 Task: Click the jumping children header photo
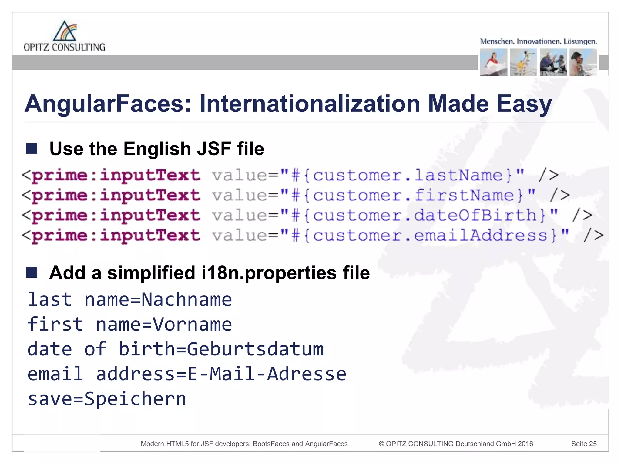[x=523, y=62]
